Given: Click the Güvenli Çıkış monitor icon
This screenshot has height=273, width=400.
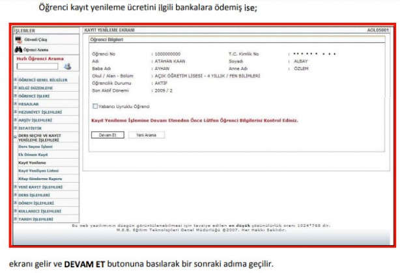Looking at the screenshot, I should 18,40.
